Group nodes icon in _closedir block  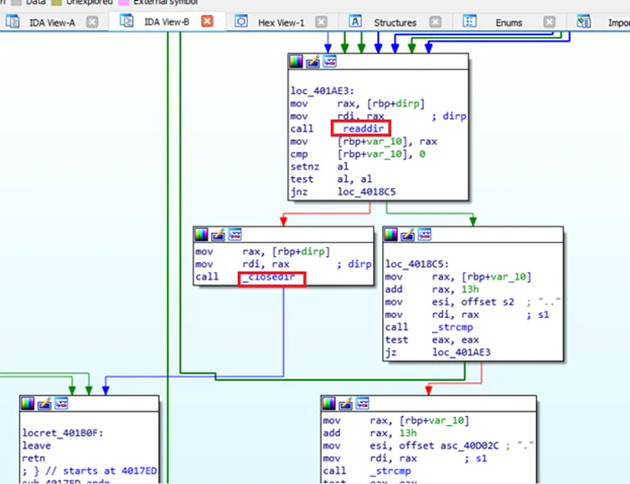235,234
